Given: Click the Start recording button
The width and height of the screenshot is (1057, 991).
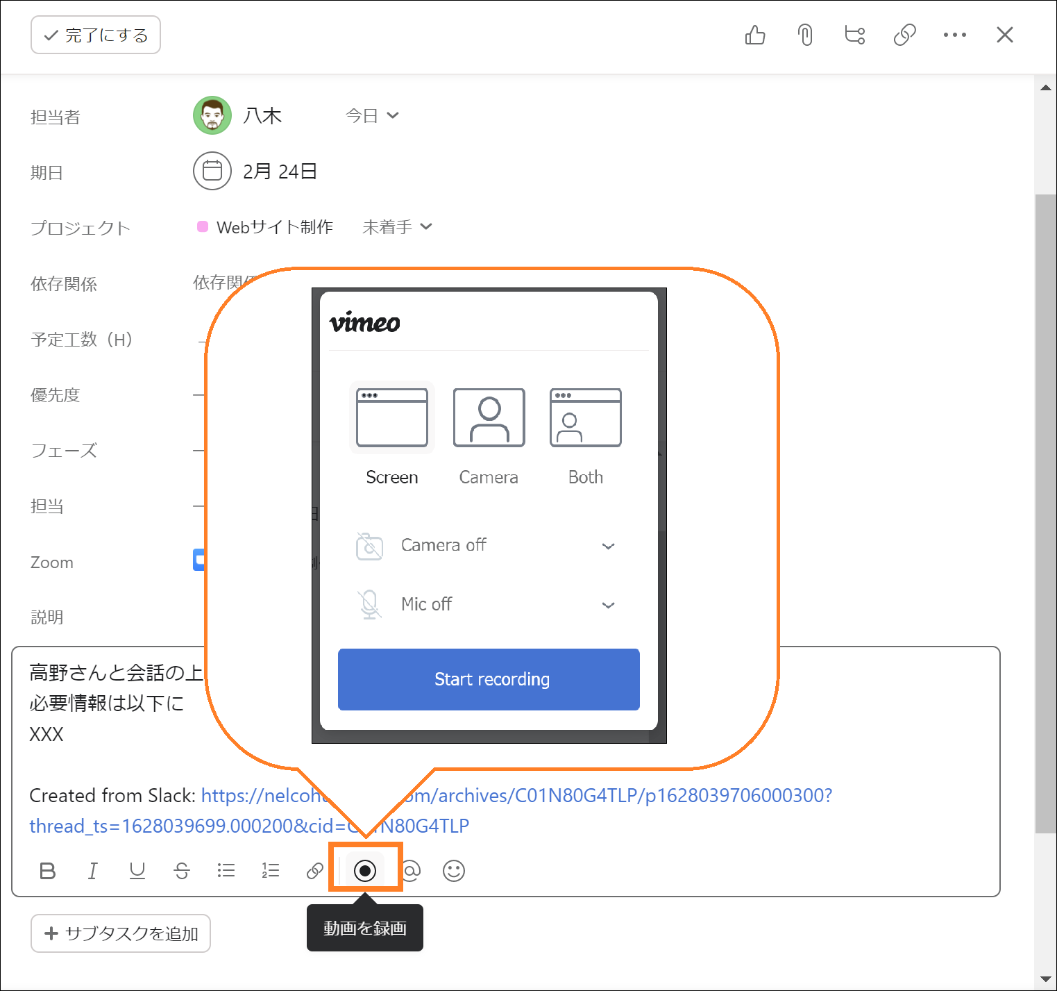Looking at the screenshot, I should pos(489,679).
